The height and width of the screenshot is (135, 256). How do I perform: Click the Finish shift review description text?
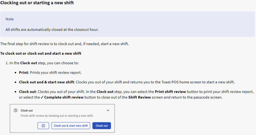[x=57, y=116]
